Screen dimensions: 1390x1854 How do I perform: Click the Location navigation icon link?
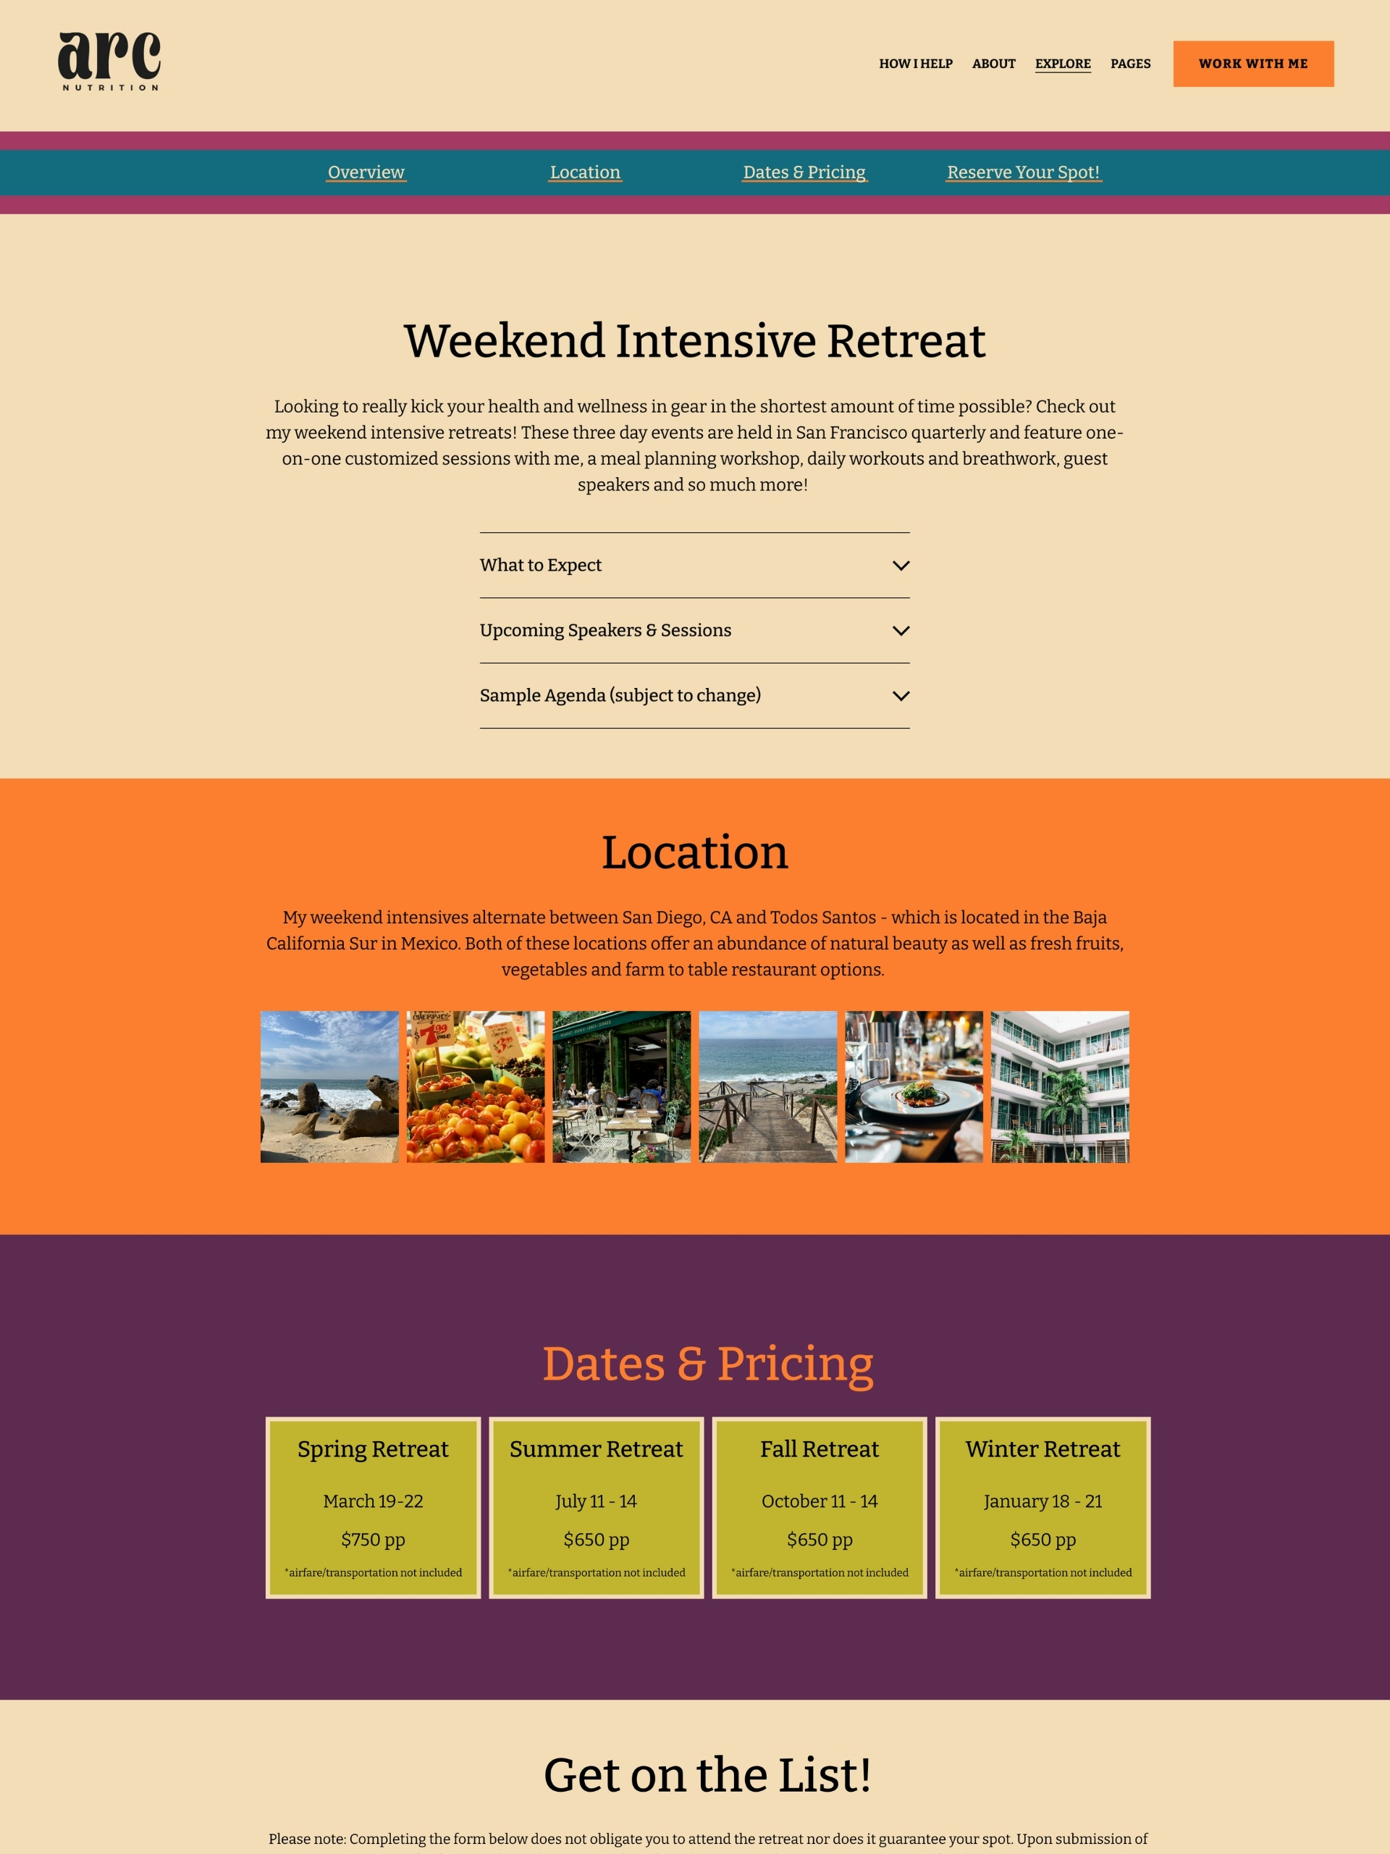point(584,172)
